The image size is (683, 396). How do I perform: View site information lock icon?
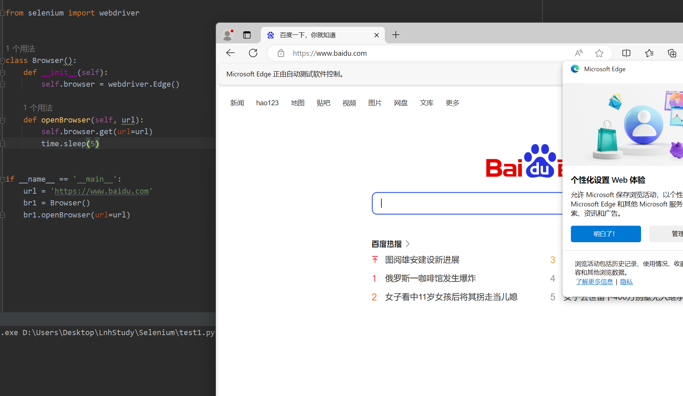click(281, 53)
